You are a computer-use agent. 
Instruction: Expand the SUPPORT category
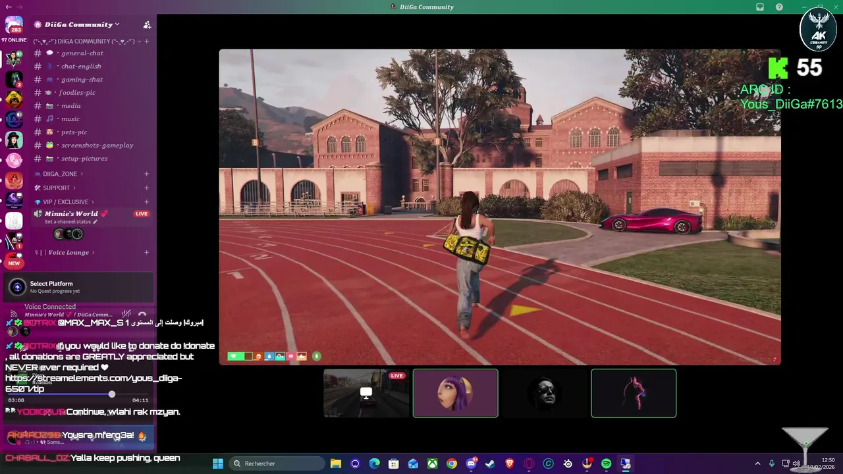coord(56,188)
